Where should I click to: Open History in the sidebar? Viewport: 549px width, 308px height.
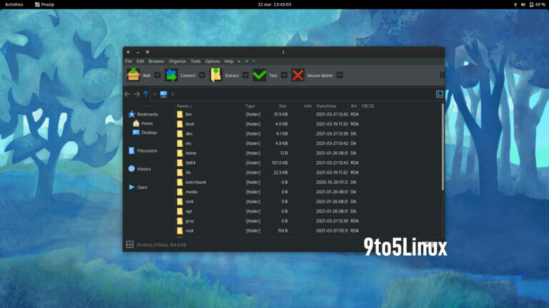coord(144,169)
